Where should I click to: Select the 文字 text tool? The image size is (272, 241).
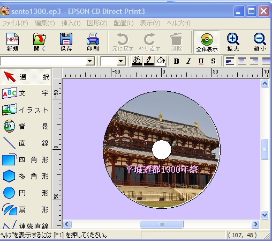[26, 93]
